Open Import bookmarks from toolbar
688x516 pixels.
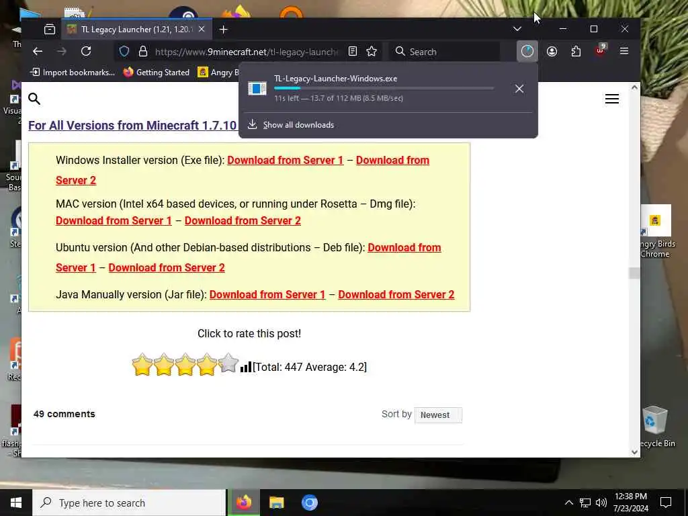coord(73,73)
